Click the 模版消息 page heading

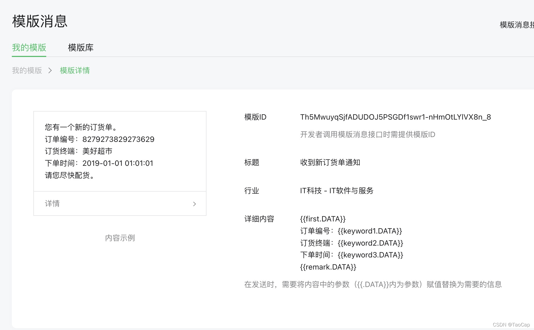pyautogui.click(x=40, y=21)
